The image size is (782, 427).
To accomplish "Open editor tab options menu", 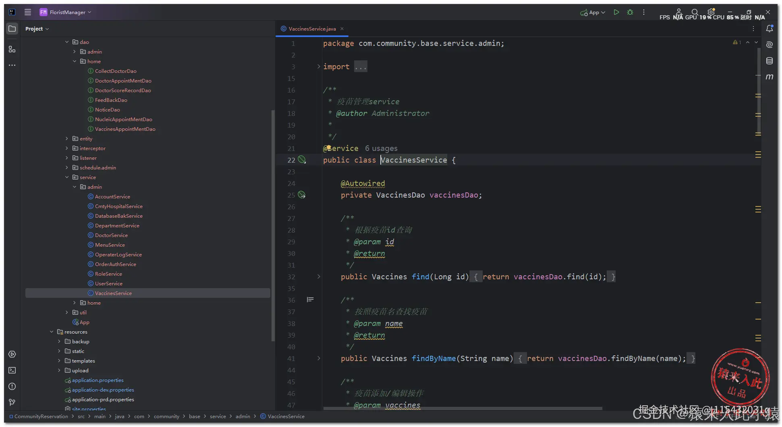I will (753, 29).
